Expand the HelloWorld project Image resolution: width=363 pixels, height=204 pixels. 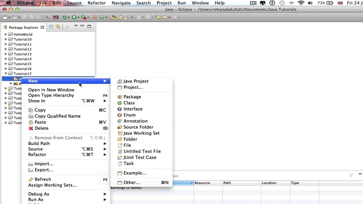(x=6, y=35)
